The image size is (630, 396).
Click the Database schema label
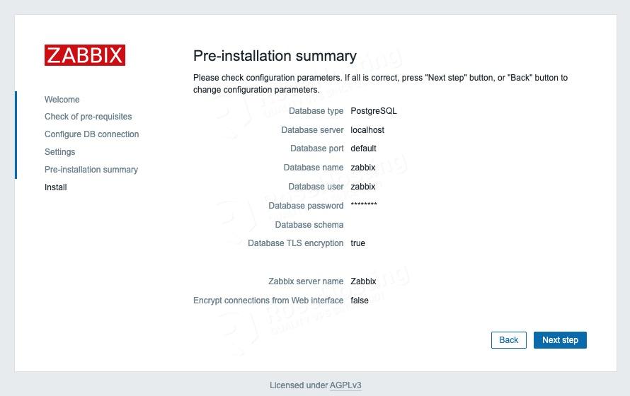click(x=309, y=225)
